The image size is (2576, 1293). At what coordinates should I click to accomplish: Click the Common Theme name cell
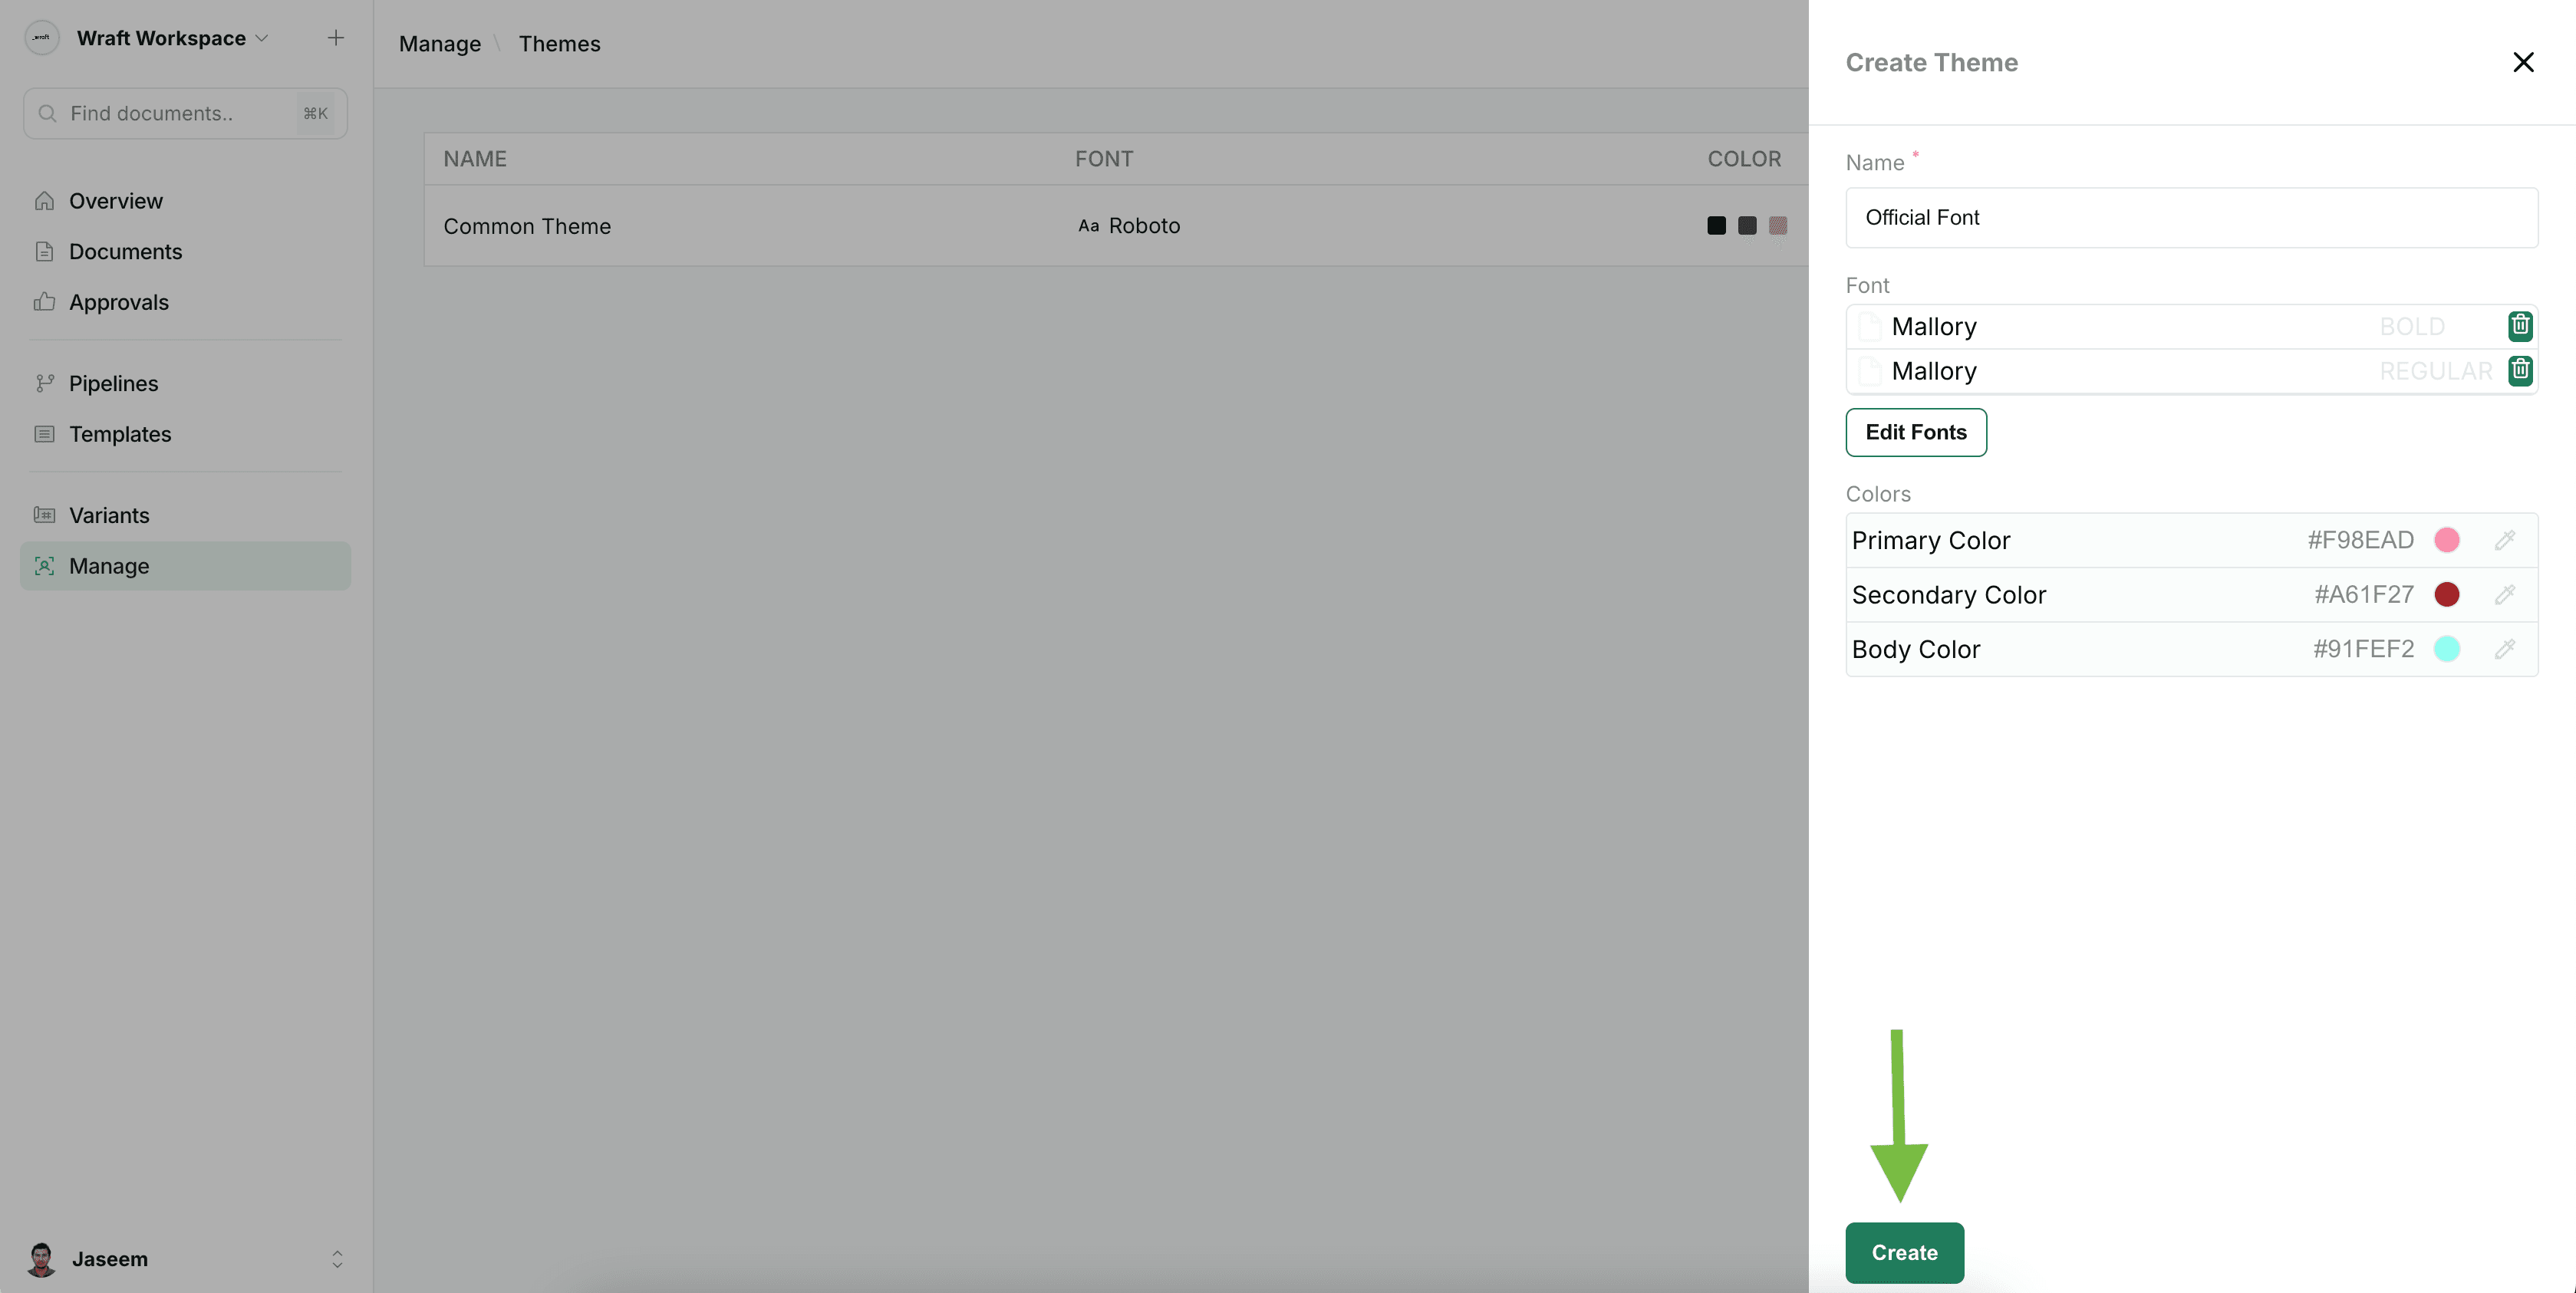pyautogui.click(x=527, y=226)
